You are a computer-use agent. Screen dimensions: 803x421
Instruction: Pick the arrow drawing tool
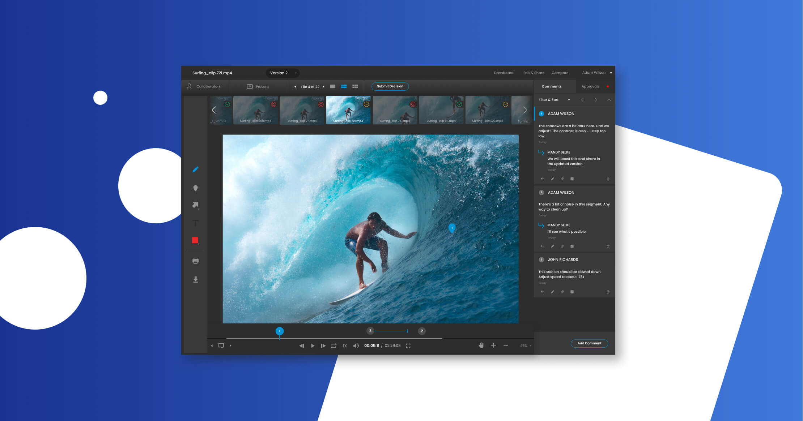click(x=196, y=205)
